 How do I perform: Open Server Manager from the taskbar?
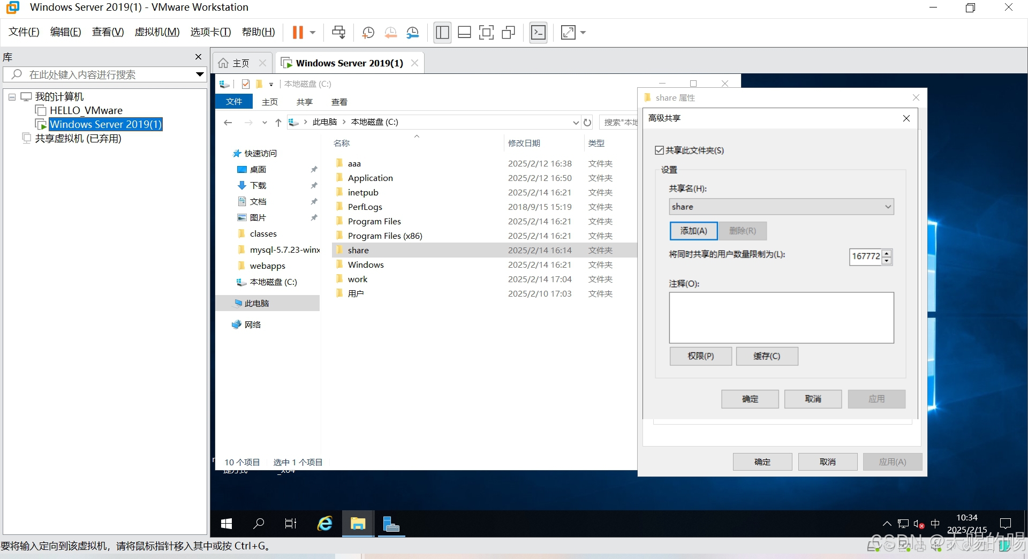[x=391, y=524]
